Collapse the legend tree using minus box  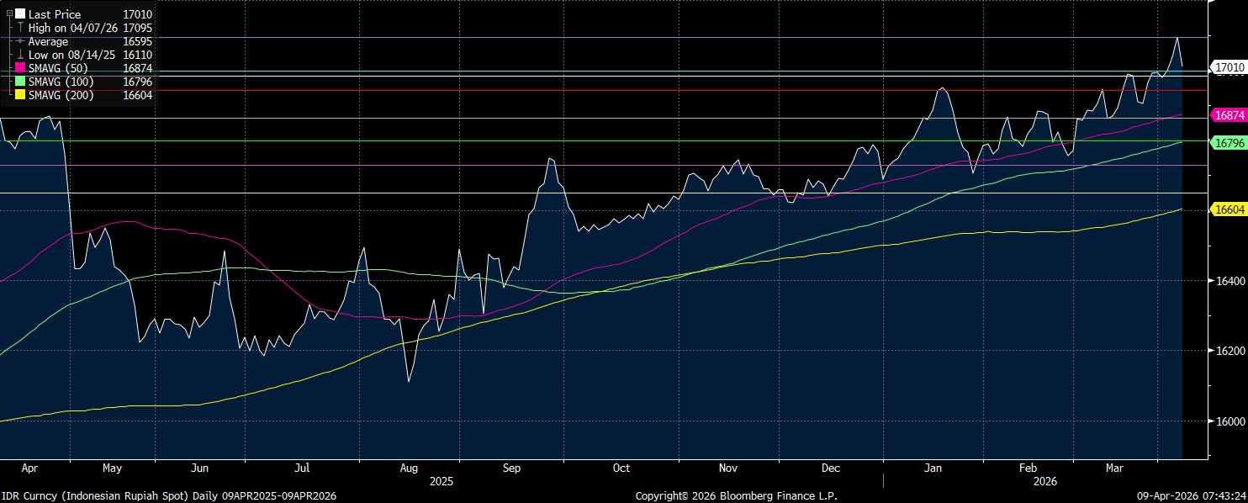(x=9, y=14)
